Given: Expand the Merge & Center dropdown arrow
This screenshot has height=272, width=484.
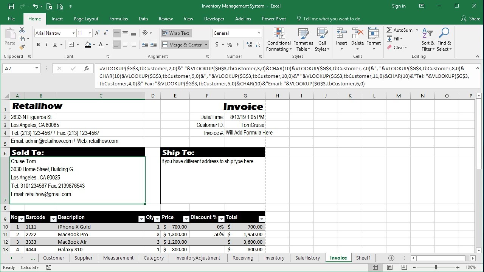Looking at the screenshot, I should (206, 45).
